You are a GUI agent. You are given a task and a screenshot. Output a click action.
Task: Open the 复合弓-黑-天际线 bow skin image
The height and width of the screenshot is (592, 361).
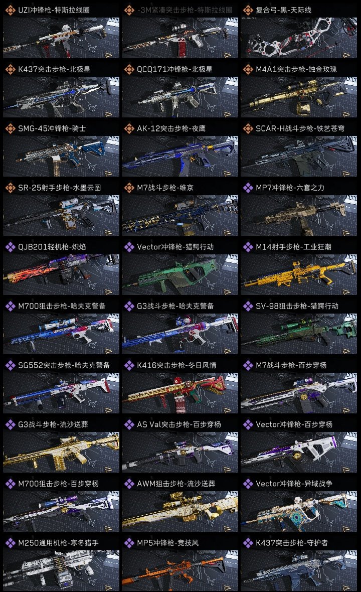point(299,38)
